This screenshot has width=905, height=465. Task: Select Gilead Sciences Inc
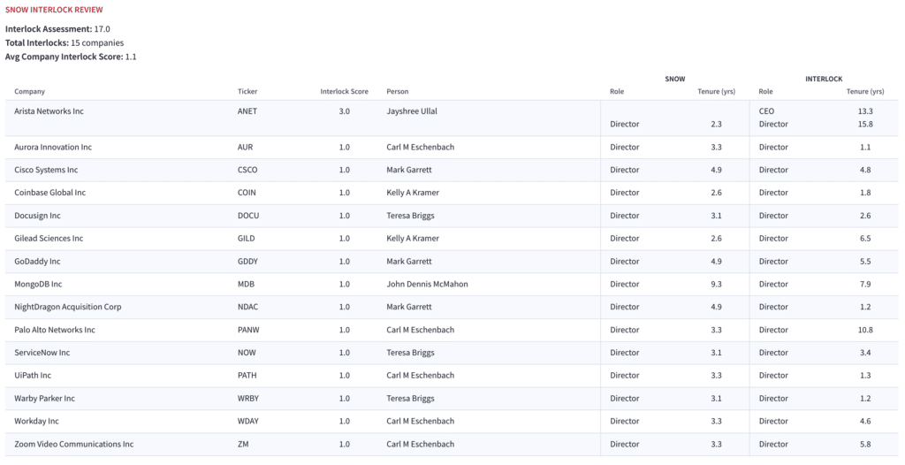[x=49, y=238]
